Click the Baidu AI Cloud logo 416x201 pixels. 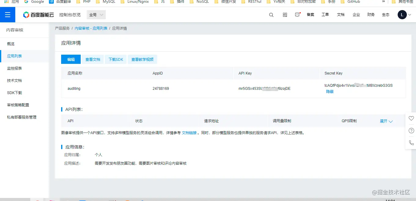pos(39,15)
